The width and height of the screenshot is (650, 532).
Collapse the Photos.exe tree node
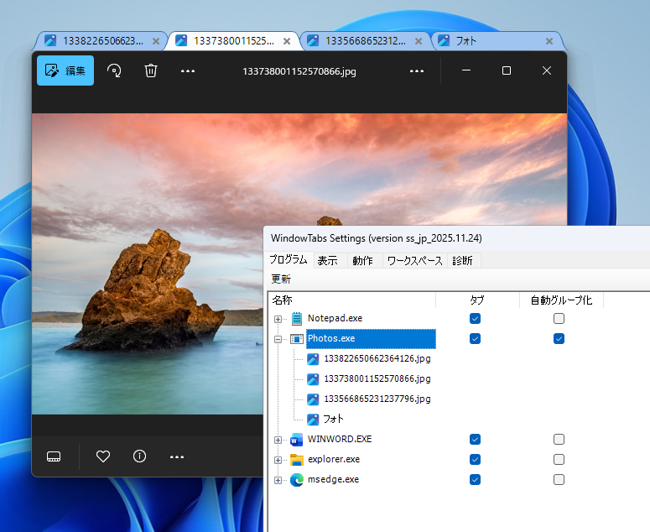[x=278, y=339]
